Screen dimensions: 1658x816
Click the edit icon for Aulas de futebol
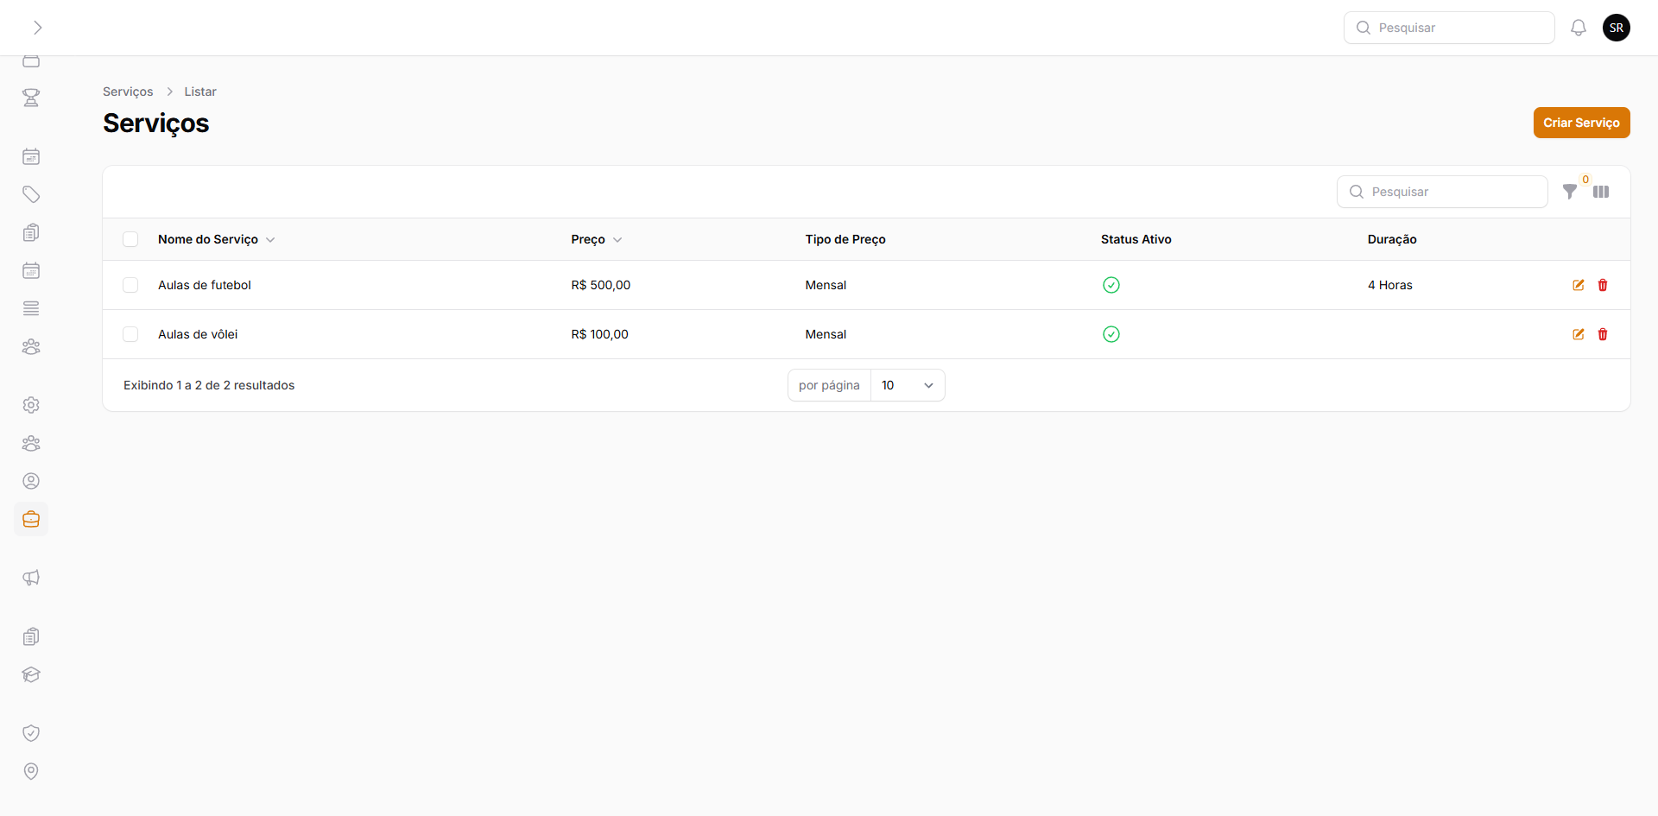[1578, 285]
